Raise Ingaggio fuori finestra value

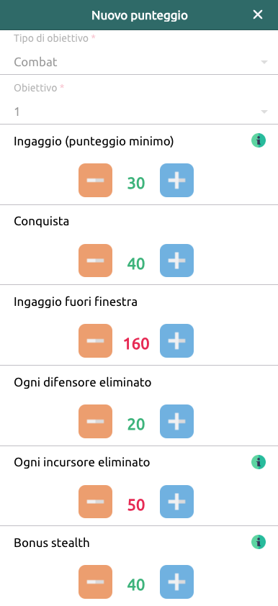(176, 341)
